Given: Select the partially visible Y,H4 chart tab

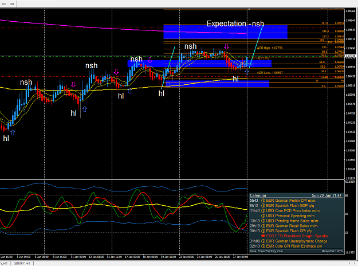Looking at the screenshot, I should point(4,264).
